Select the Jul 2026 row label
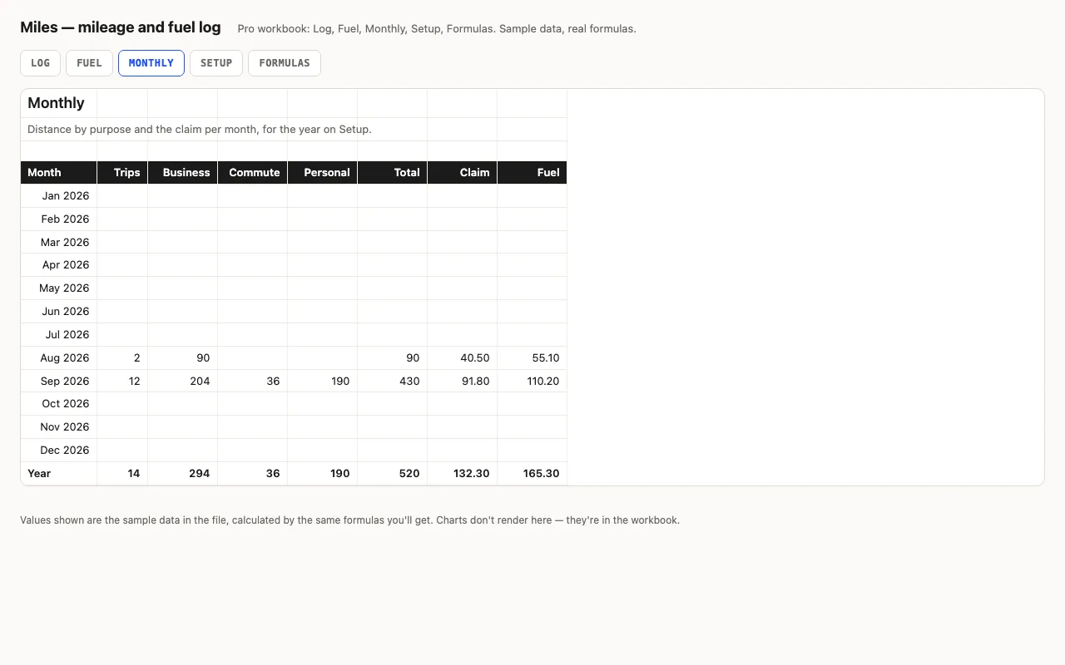 point(59,335)
